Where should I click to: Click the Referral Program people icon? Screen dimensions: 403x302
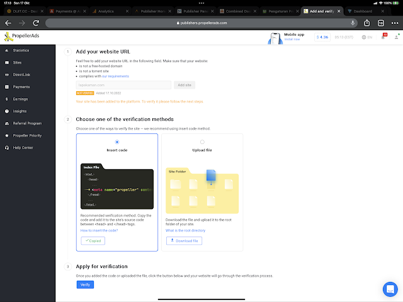coord(7,123)
